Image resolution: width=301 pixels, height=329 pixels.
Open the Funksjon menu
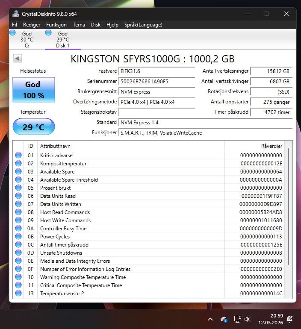(56, 25)
